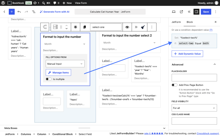
Task: Toggle the Is multiple switch
Action: point(49,79)
